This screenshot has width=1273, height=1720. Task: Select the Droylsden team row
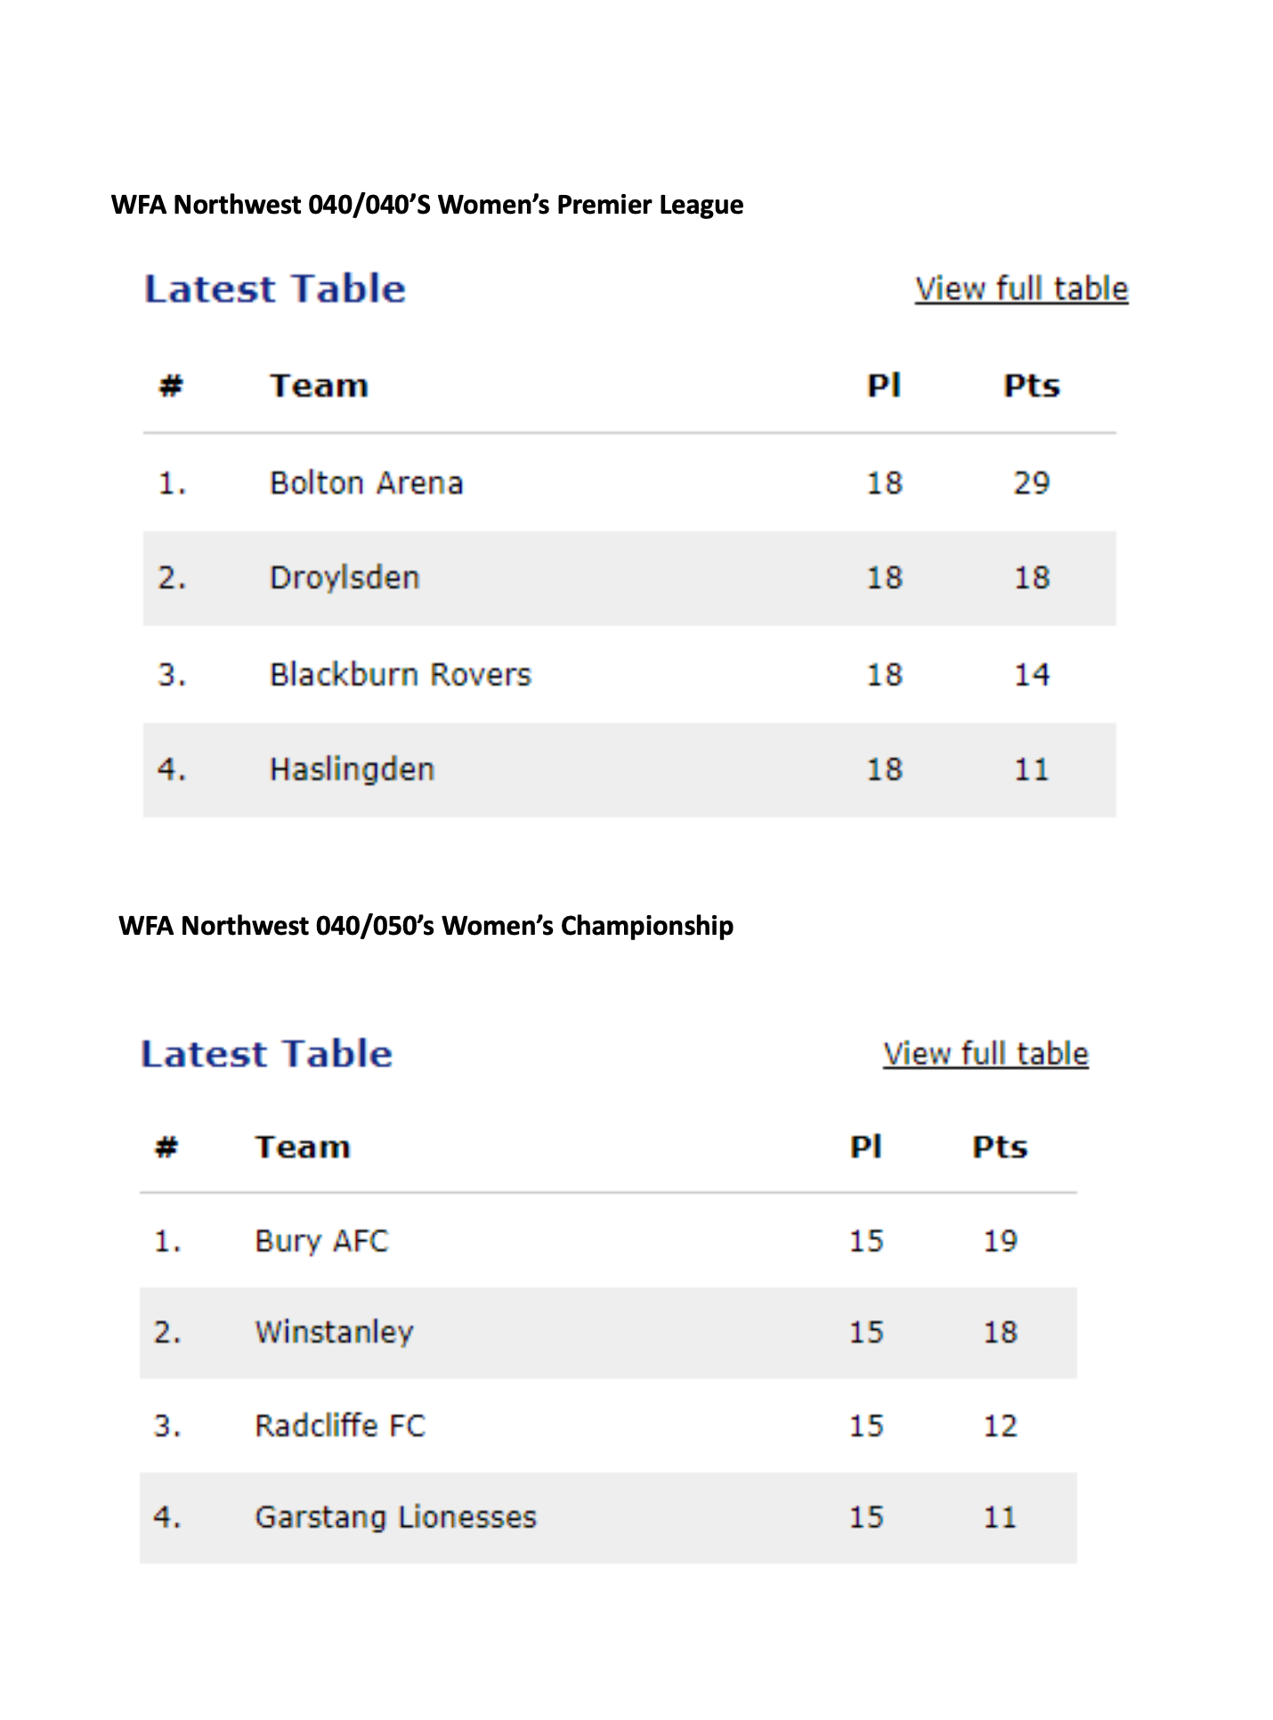[629, 579]
